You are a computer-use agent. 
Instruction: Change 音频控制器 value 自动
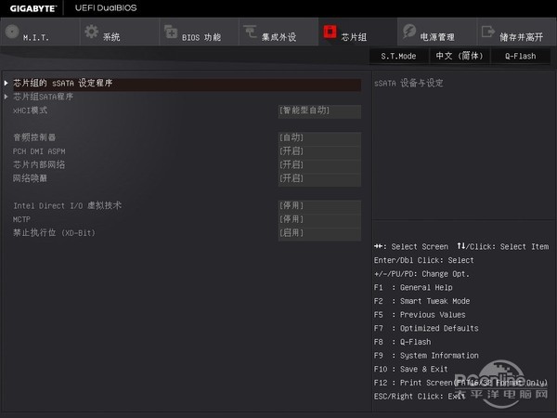tap(319, 137)
